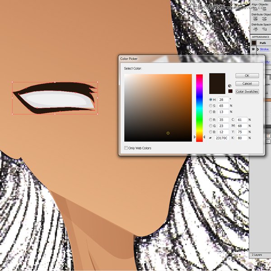
Task: Click the first Distribute Objects icon
Action: (x=255, y=19)
